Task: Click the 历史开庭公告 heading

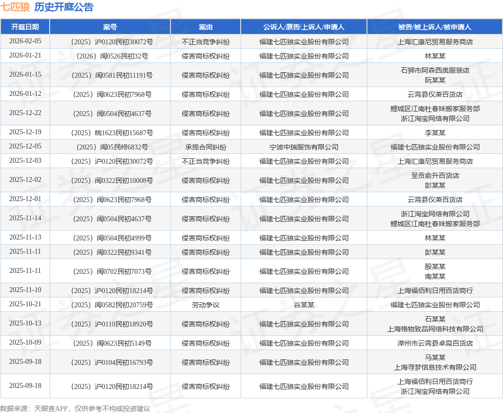Action: pos(64,7)
